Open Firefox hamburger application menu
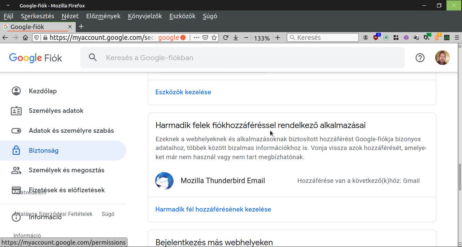Screen dimensions: 462x247 click(x=457, y=38)
